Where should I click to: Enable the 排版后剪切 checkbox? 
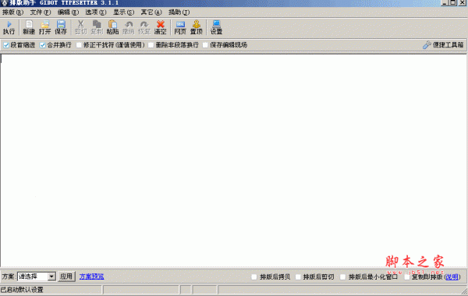pyautogui.click(x=298, y=277)
